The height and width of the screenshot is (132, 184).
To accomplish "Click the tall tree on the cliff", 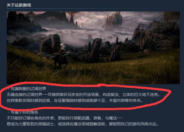I will [x=72, y=16].
